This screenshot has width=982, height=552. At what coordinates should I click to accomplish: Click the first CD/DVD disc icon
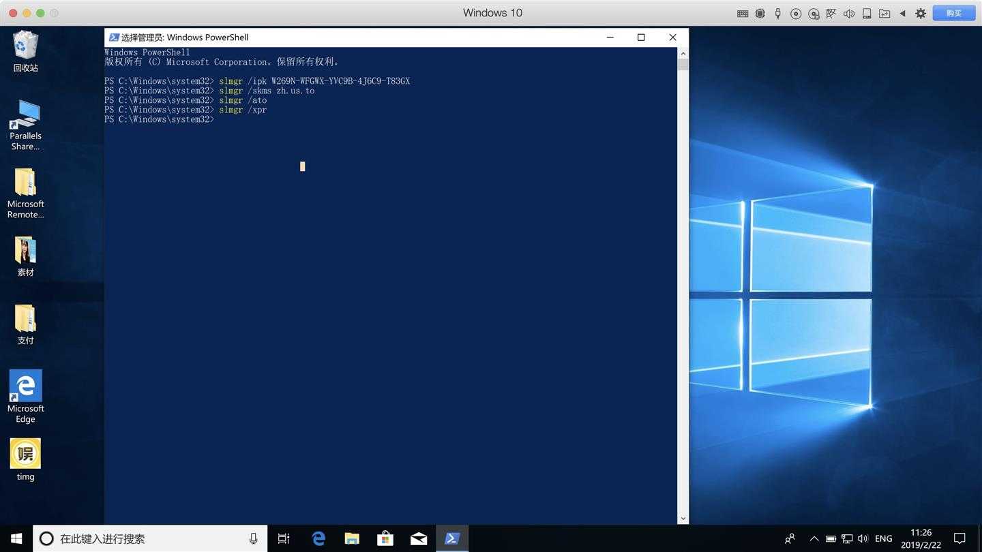[796, 14]
